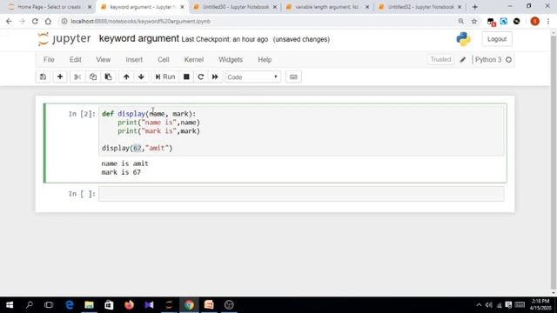Run the selected cell
Image resolution: width=557 pixels, height=313 pixels.
click(x=165, y=77)
